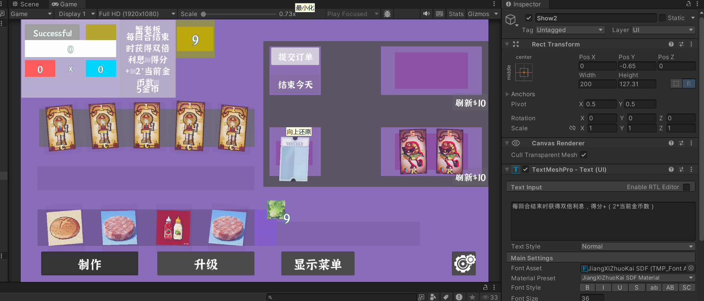This screenshot has width=704, height=301.
Task: Toggle Underline font style U
Action: coord(620,287)
